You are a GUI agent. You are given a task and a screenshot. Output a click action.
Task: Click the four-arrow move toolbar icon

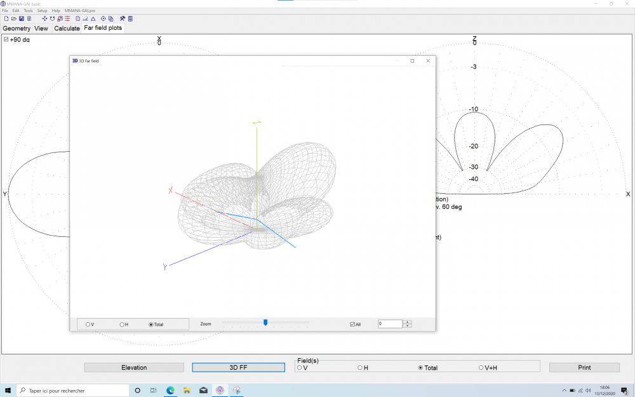pos(44,18)
